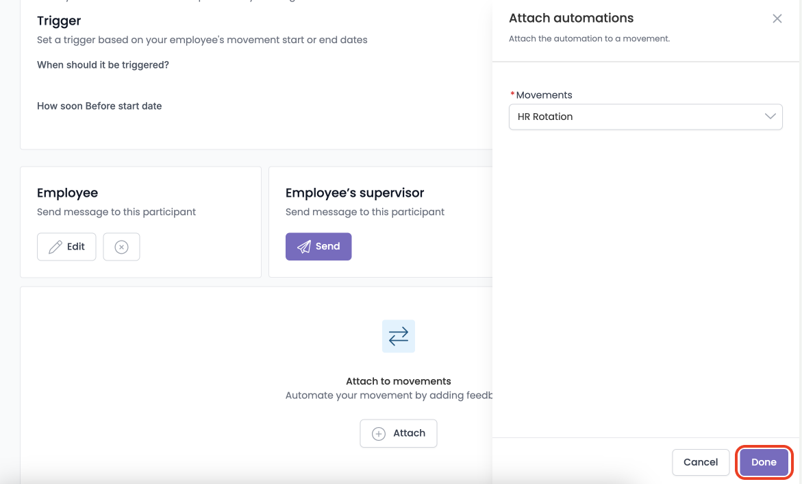
Task: Send message to Employee's supervisor
Action: pos(318,246)
